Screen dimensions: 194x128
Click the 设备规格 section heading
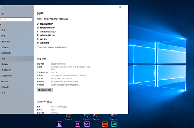click(x=42, y=59)
